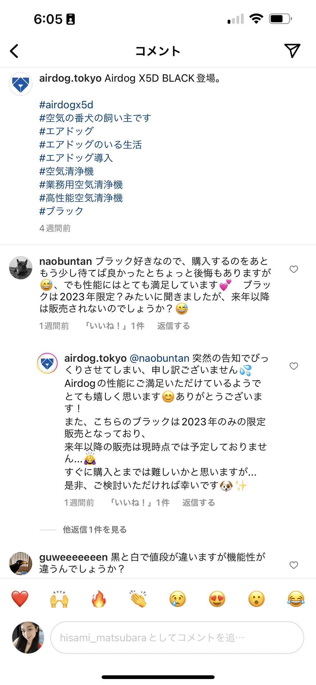316x685 pixels.
Task: Tap the crying face emoji reaction
Action: [178, 599]
